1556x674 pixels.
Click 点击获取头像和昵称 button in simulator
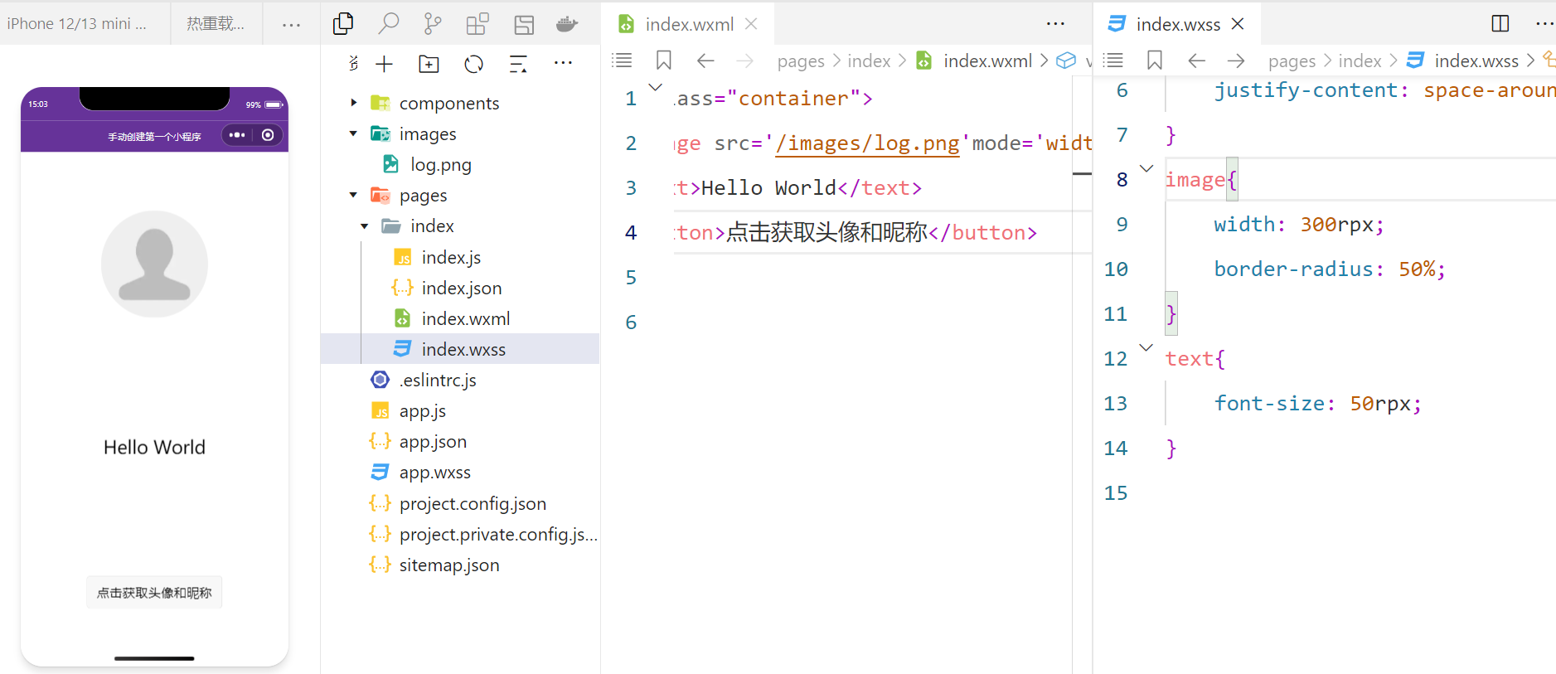point(154,593)
